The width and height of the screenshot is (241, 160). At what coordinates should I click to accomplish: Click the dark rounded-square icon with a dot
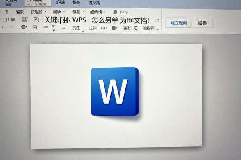[x=114, y=28]
